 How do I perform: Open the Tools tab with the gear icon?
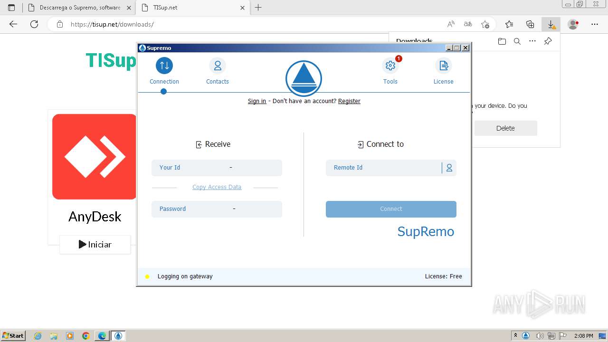click(390, 71)
